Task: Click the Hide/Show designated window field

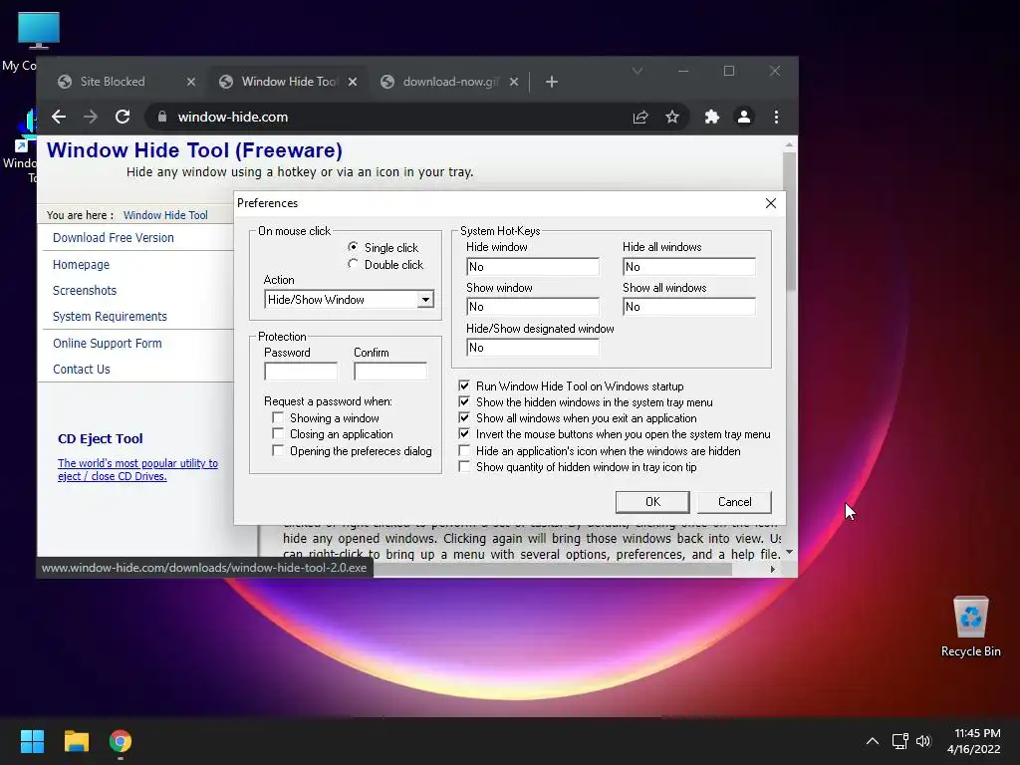Action: 533,348
